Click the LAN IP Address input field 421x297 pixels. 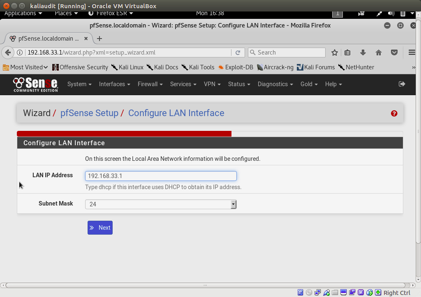(161, 176)
